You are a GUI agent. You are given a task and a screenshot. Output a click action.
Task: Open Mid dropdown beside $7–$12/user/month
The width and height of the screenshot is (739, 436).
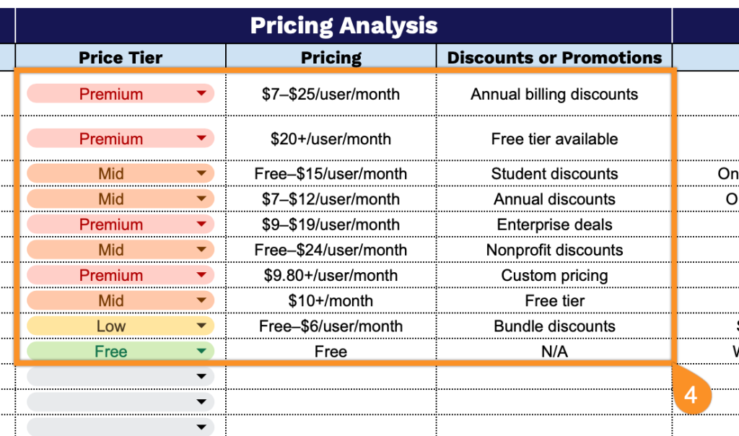[201, 199]
